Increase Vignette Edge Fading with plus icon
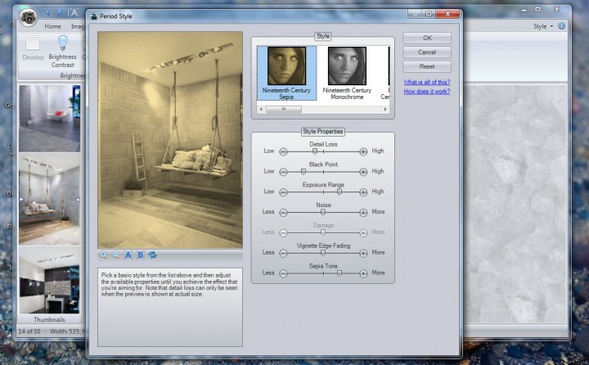Screen dimensions: 589x365 point(363,254)
